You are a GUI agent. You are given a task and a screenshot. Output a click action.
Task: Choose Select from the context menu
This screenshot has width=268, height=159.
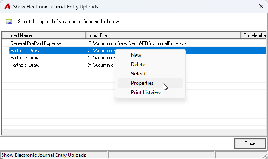point(150,74)
